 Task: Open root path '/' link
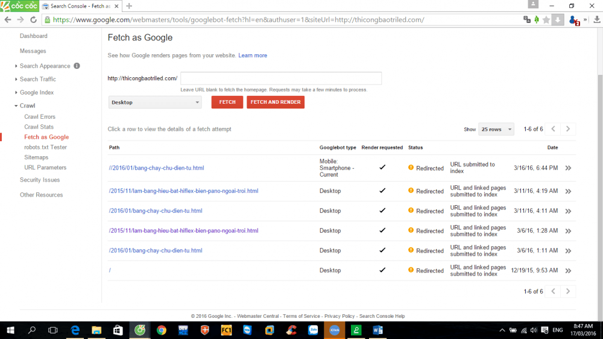pos(110,270)
